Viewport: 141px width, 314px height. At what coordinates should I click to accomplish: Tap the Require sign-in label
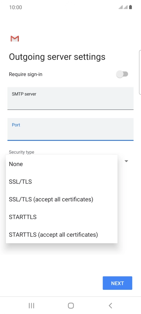[x=26, y=74]
